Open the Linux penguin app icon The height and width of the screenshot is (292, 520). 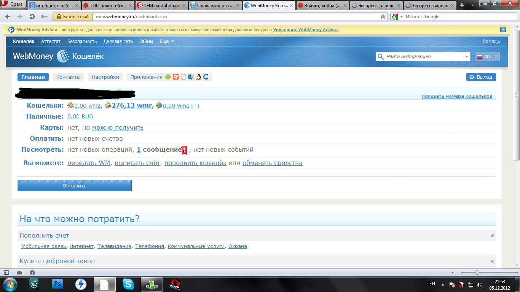coord(198,77)
